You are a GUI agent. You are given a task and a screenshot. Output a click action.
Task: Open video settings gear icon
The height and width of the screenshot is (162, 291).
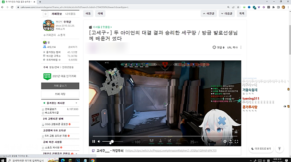point(225,141)
